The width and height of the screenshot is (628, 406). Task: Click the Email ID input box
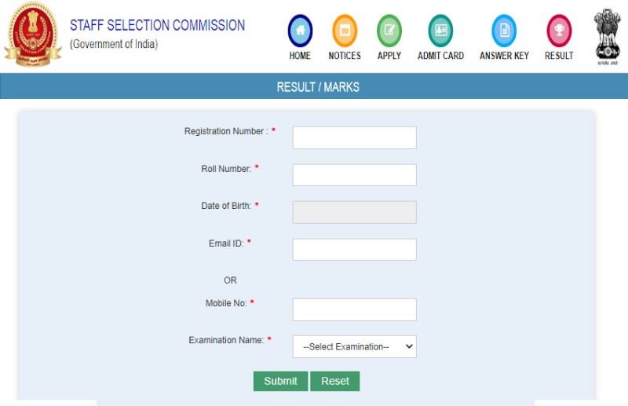355,250
